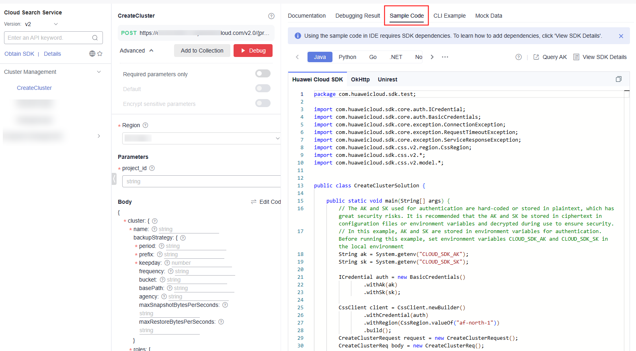
Task: Click help icon beside maxSnapshotBytesPerSeconds
Action: [x=225, y=305]
